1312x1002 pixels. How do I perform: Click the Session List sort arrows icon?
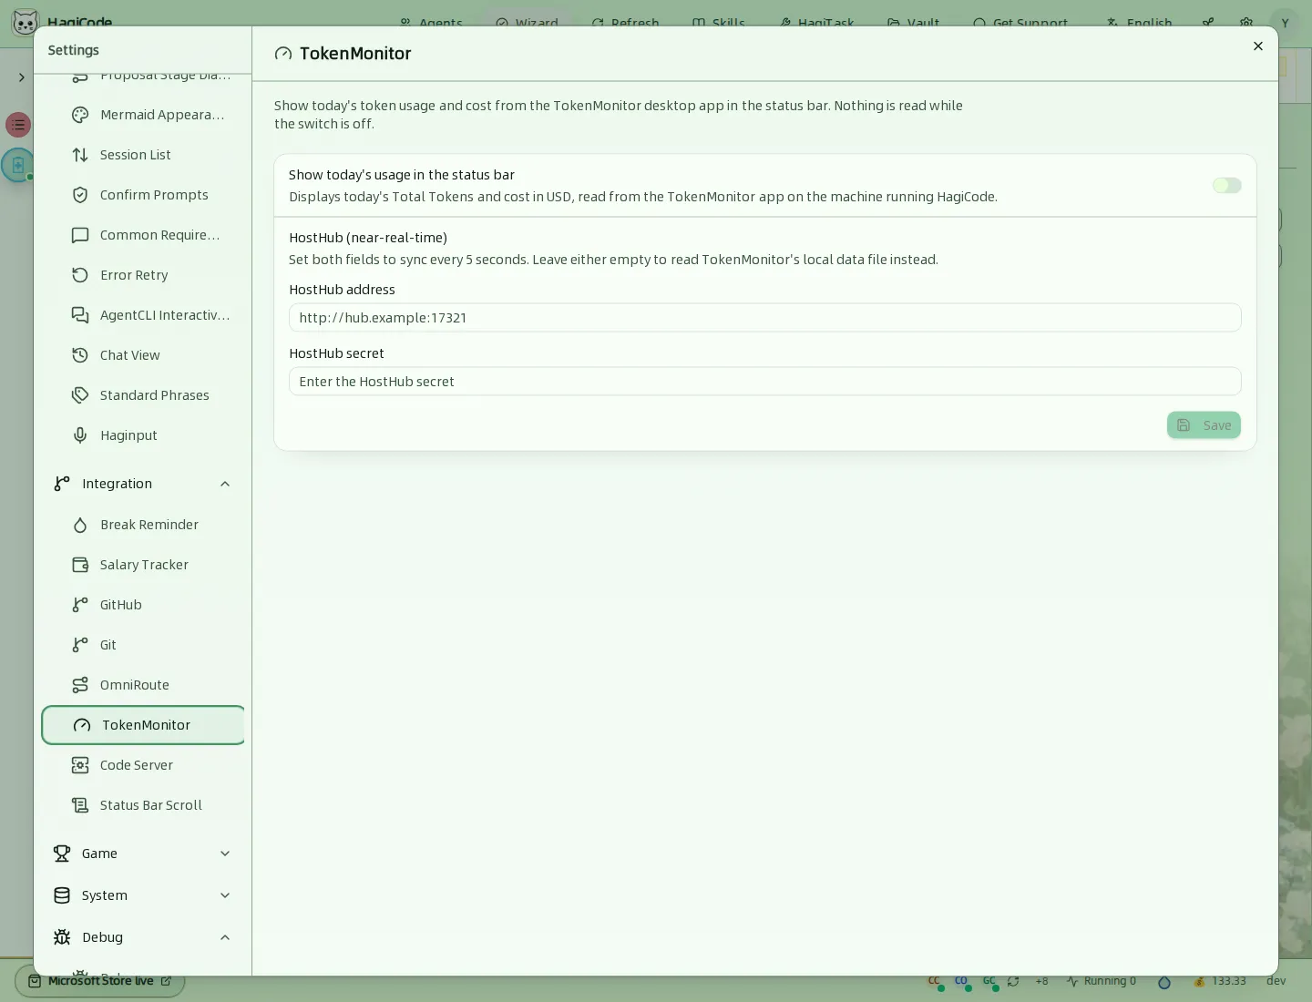click(x=80, y=155)
